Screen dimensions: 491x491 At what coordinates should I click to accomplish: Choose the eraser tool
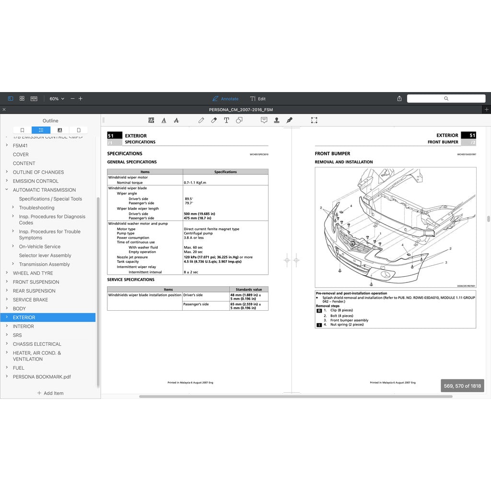tap(214, 120)
